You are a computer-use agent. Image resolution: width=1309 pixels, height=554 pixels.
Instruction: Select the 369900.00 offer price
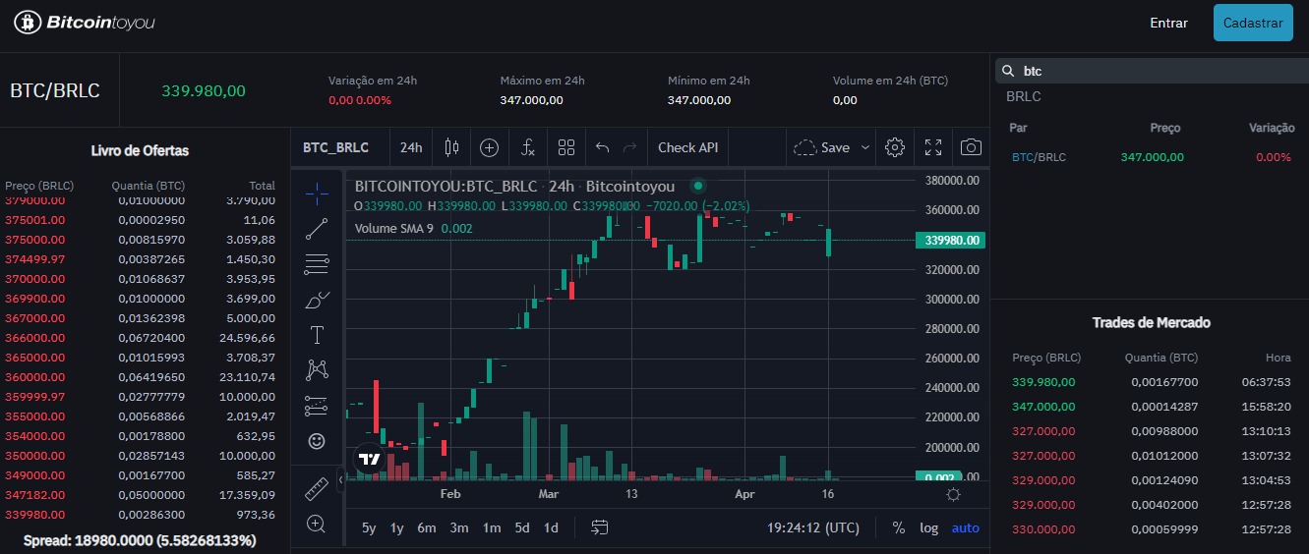point(34,299)
